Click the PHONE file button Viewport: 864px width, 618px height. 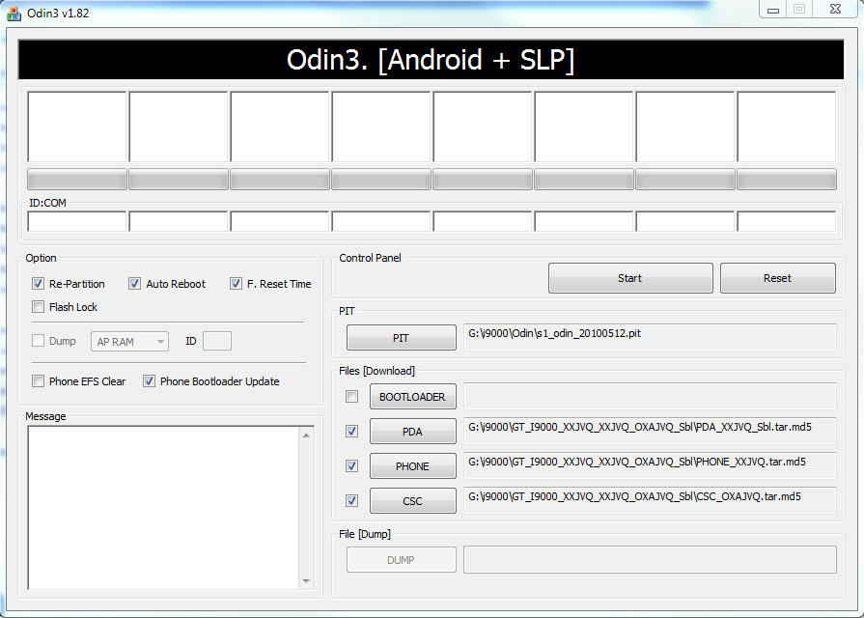point(413,466)
